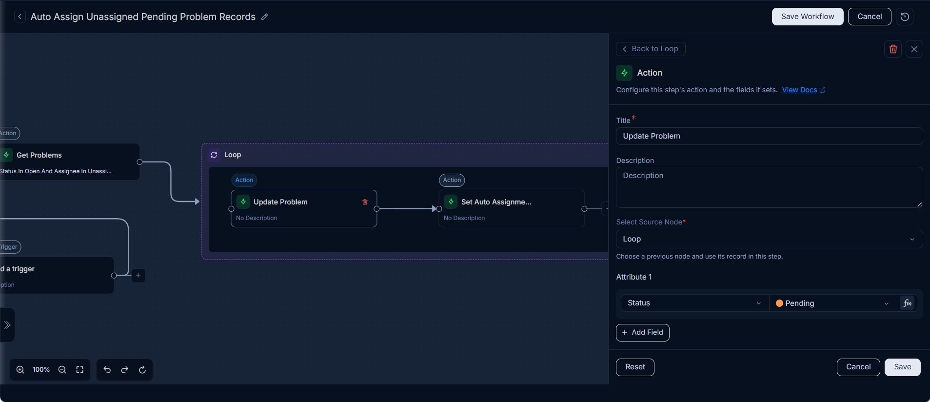Image resolution: width=930 pixels, height=402 pixels.
Task: Add a step with plus button near trigger
Action: coord(138,275)
